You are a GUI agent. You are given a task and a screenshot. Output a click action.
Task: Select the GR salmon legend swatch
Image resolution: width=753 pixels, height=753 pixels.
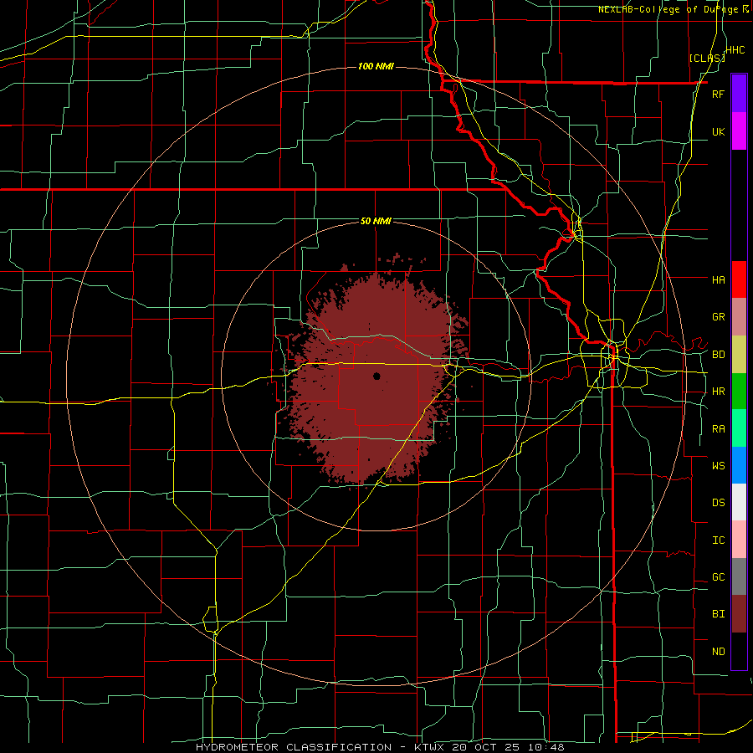tap(739, 317)
